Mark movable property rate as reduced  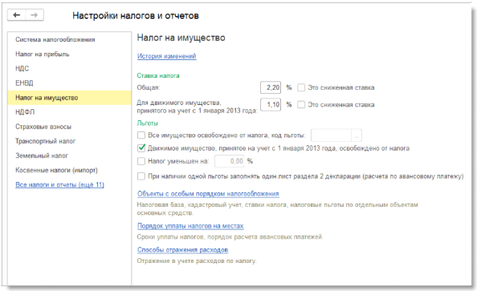[301, 104]
